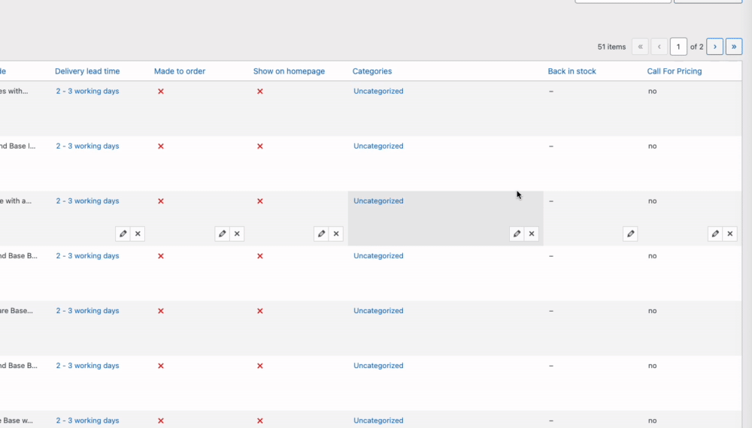Screen dimensions: 752x428
Task: Sort by Delivery lead time column
Action: tap(87, 71)
